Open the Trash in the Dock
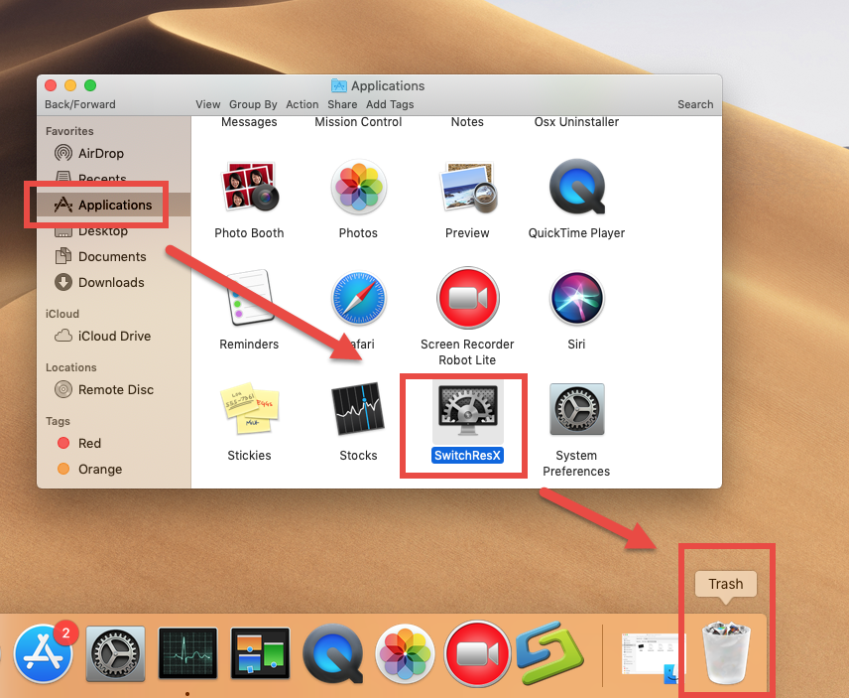Viewport: 849px width, 698px height. tap(725, 653)
